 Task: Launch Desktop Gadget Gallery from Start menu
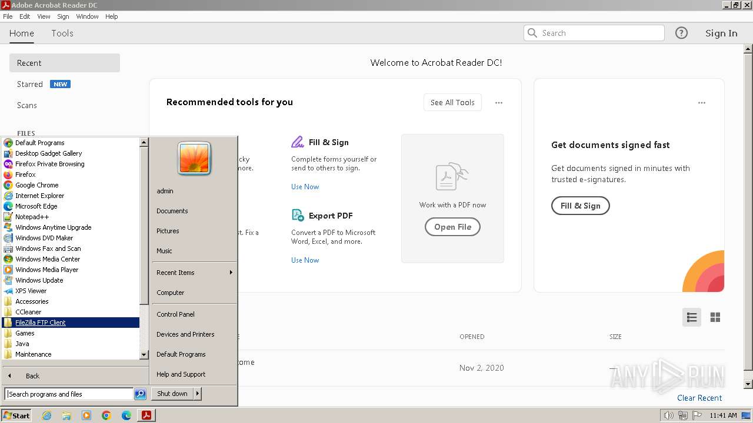[48, 153]
